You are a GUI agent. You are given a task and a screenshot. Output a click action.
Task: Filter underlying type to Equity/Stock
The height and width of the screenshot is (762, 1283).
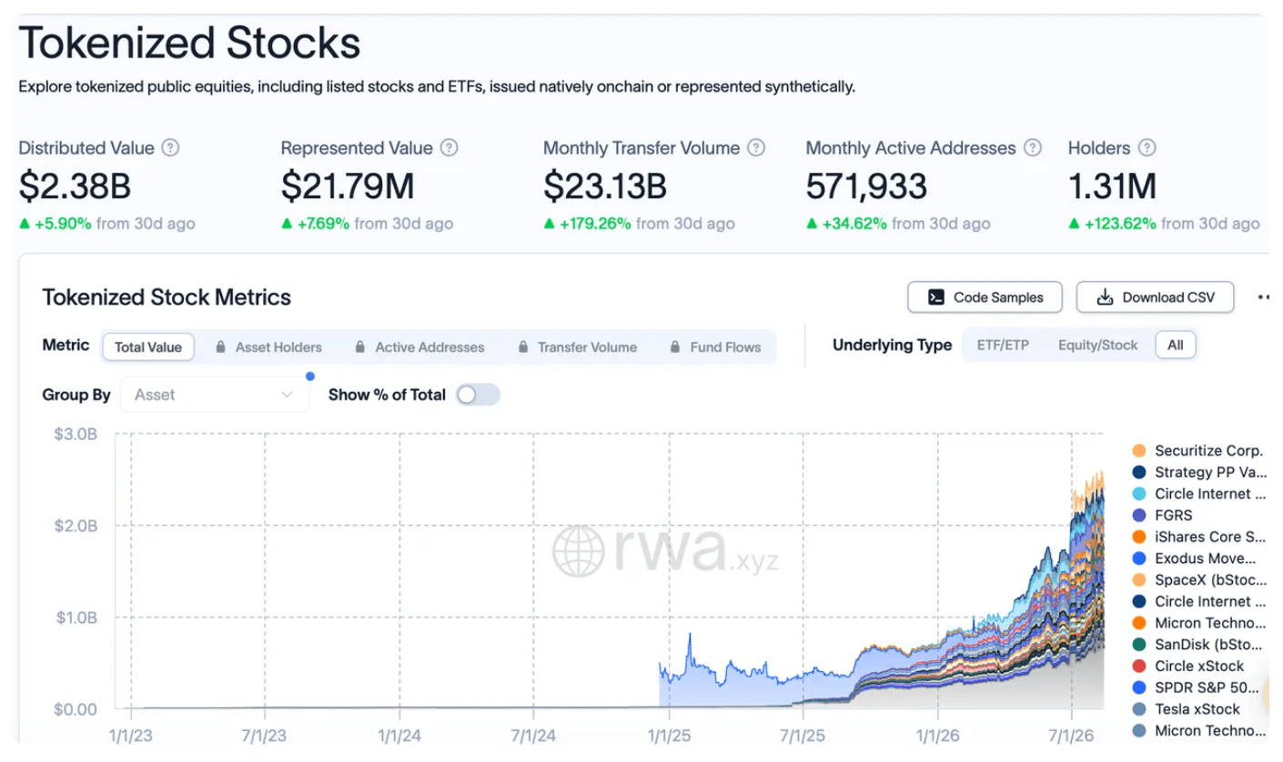(x=1097, y=346)
